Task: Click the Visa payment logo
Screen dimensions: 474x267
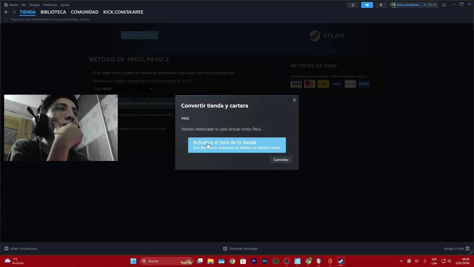Action: pos(296,84)
